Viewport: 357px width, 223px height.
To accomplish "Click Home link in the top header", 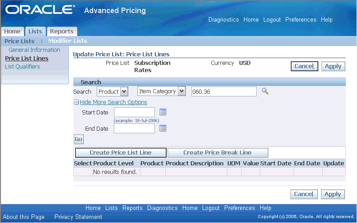I will tap(251, 19).
